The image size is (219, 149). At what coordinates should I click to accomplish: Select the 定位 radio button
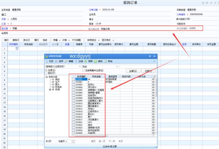pyautogui.click(x=46, y=73)
